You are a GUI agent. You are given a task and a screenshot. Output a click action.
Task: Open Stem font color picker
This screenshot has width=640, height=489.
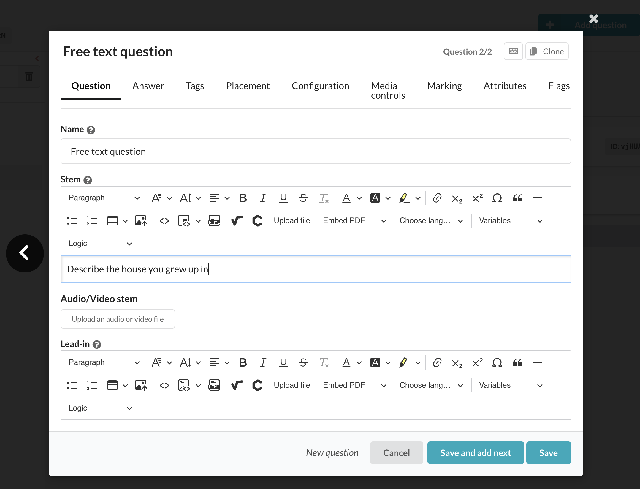(346, 198)
